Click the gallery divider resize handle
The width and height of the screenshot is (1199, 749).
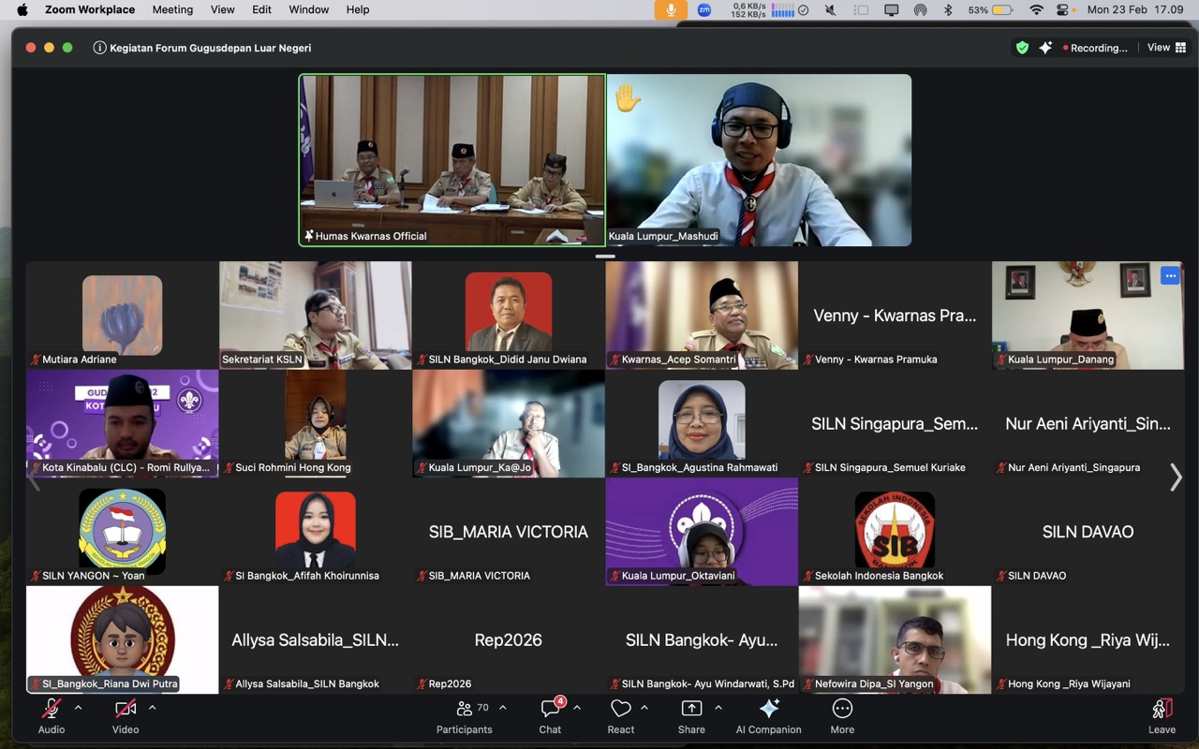(605, 256)
